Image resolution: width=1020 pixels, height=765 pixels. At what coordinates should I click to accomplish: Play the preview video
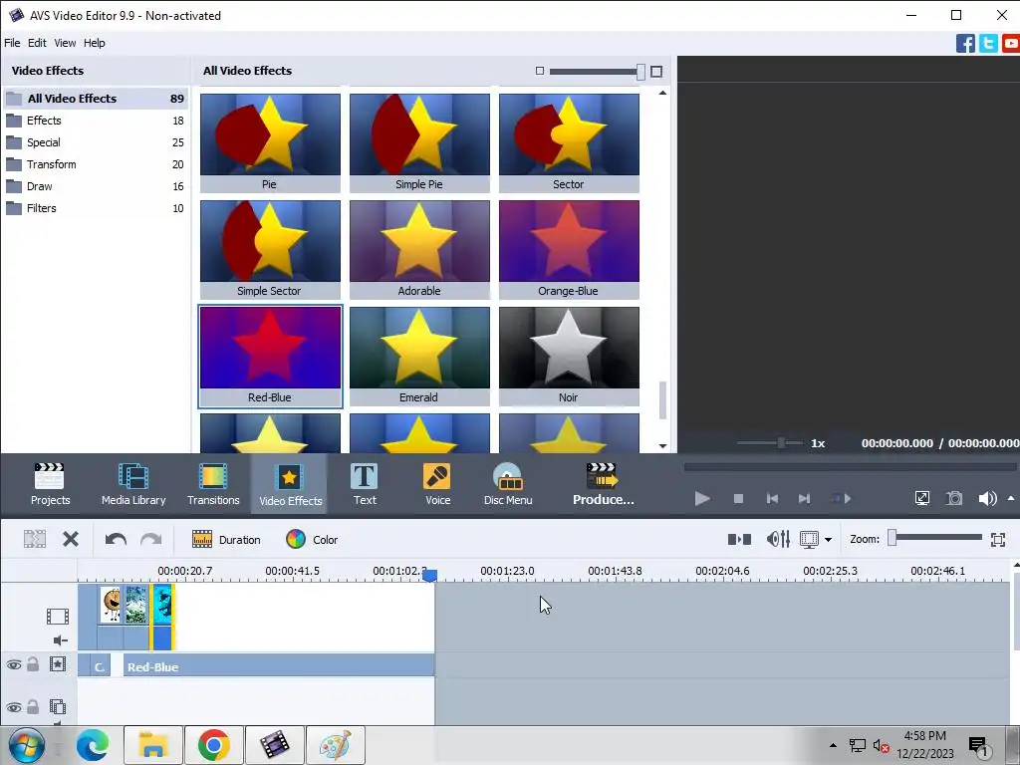[702, 499]
